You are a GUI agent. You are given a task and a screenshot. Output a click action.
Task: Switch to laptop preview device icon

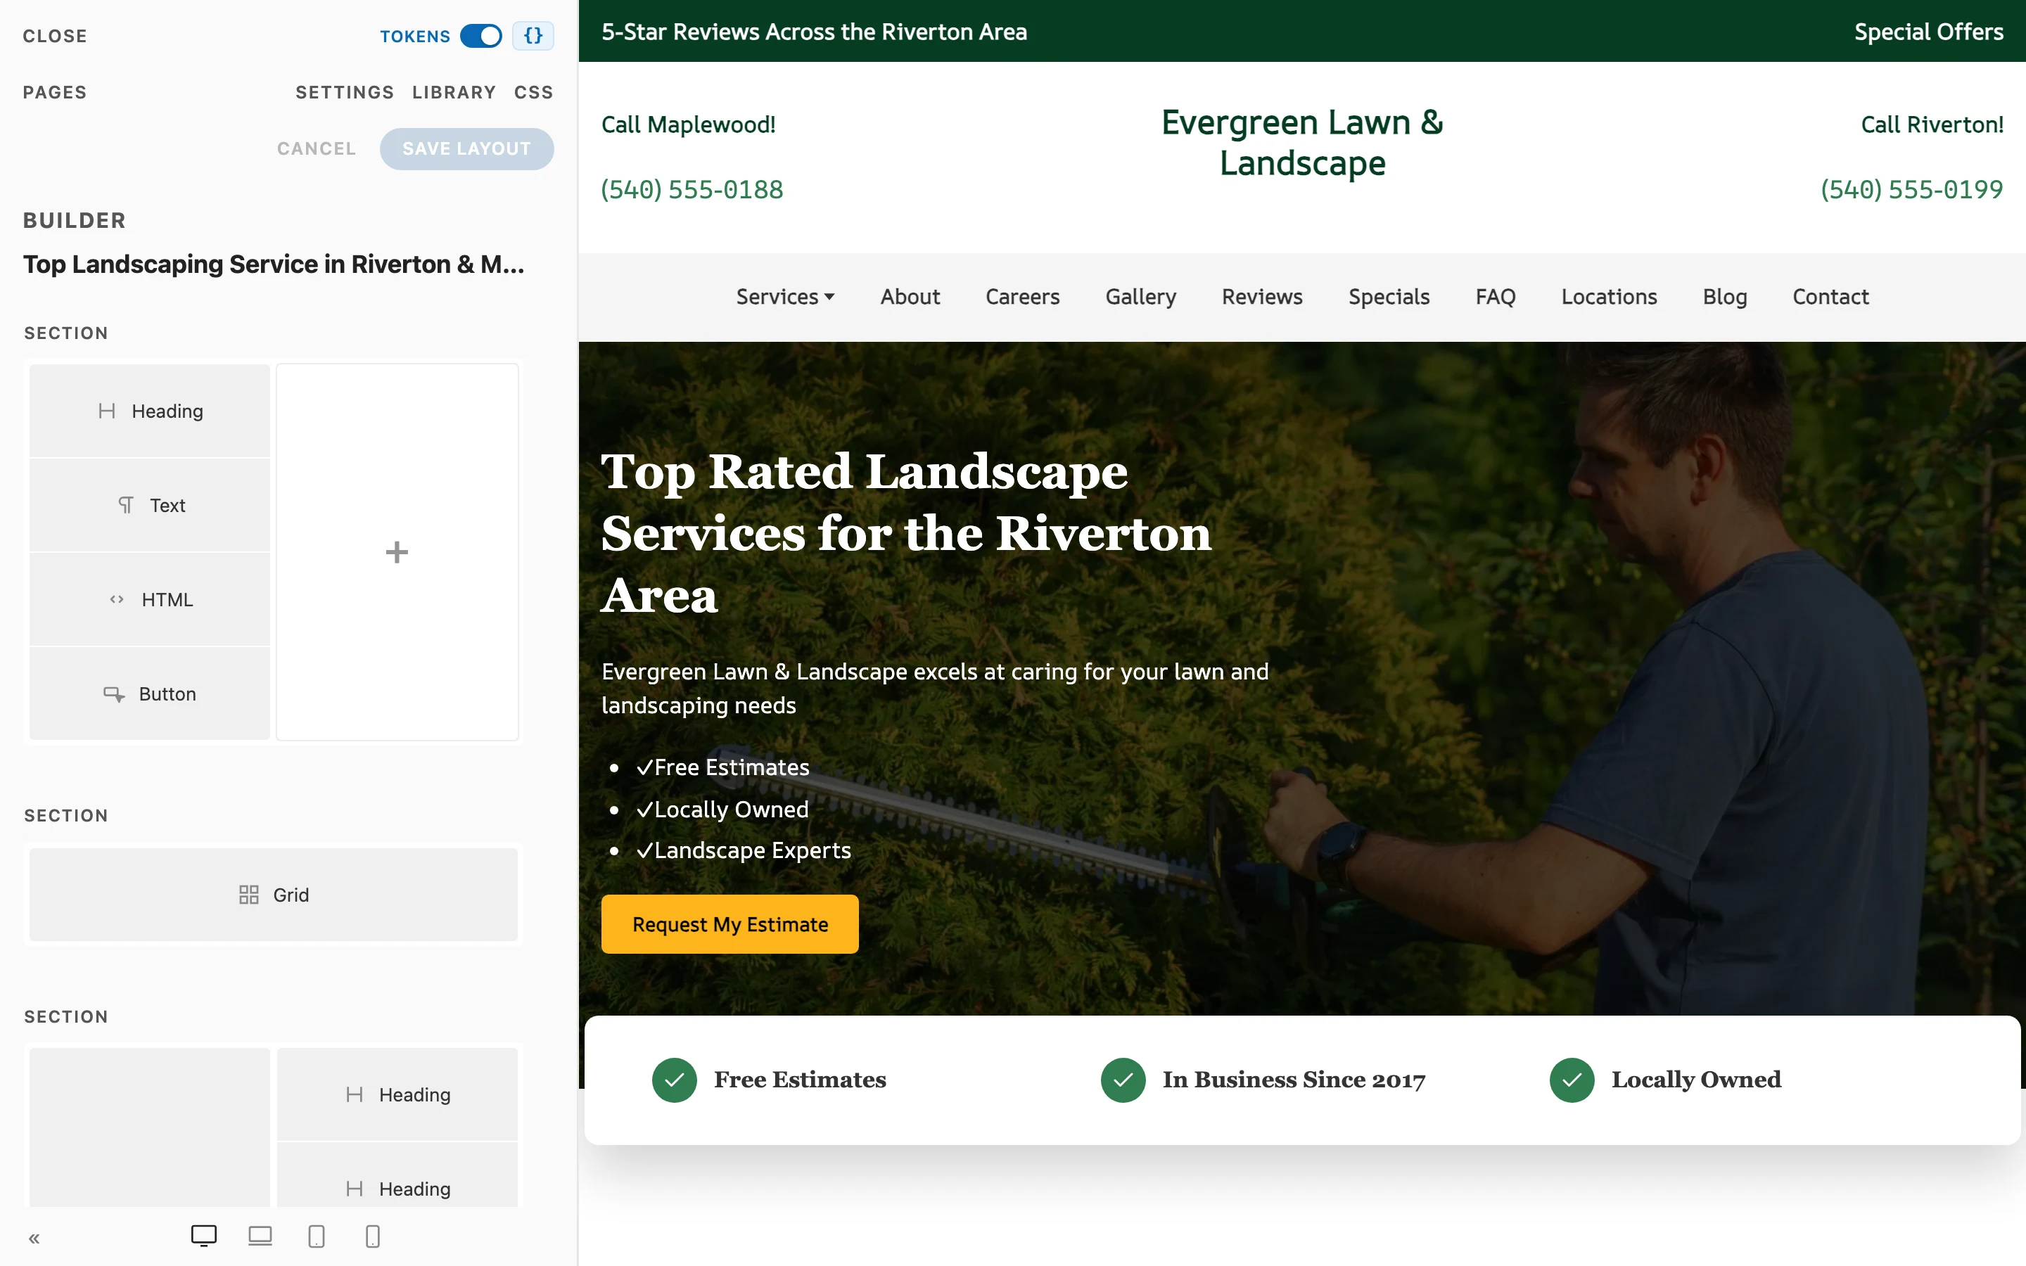click(x=260, y=1236)
